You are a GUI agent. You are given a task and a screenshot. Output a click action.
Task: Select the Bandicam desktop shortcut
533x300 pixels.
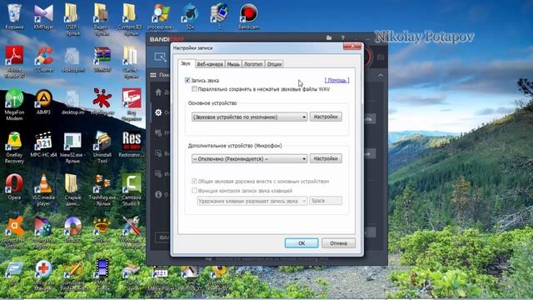[x=248, y=17]
